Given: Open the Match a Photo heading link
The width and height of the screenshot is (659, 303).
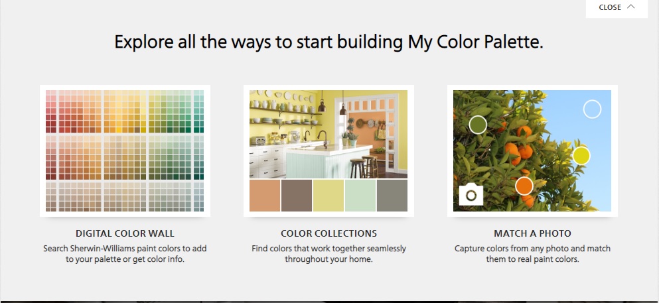Looking at the screenshot, I should pyautogui.click(x=532, y=233).
